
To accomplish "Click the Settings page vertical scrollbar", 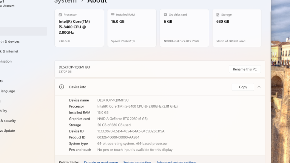I will coord(270,57).
